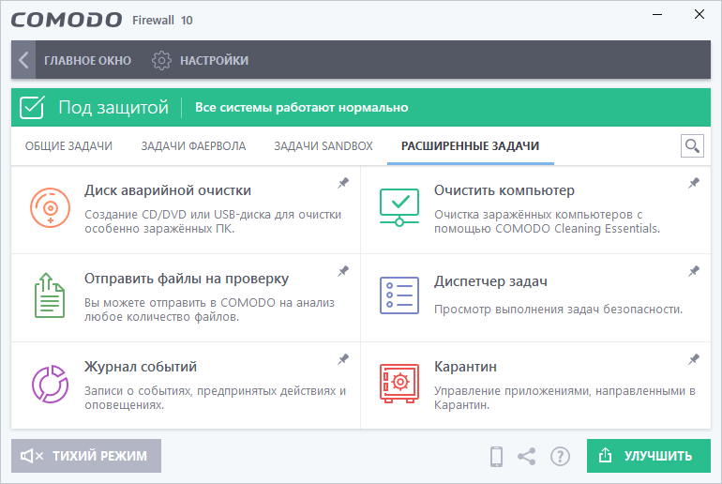
Task: Pin the Очистить компьютер task
Action: [x=694, y=183]
